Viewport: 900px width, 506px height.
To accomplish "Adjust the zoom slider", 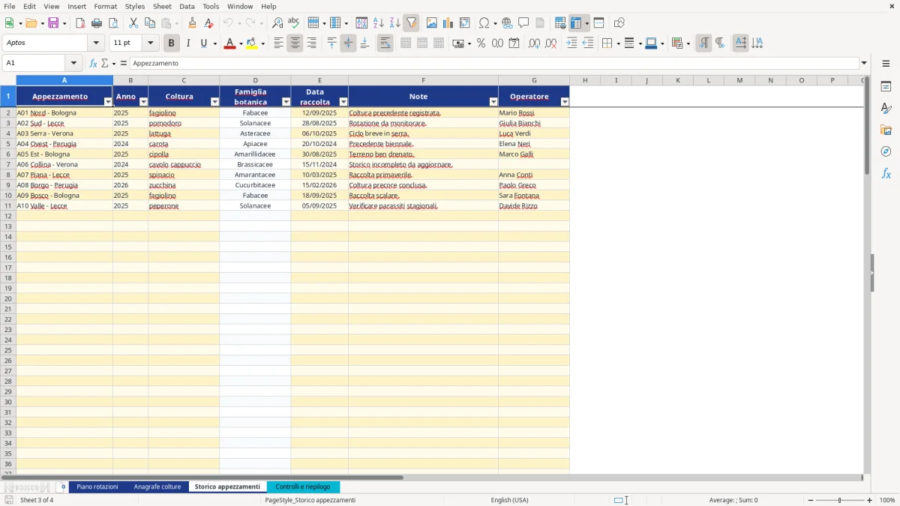I will click(x=839, y=500).
